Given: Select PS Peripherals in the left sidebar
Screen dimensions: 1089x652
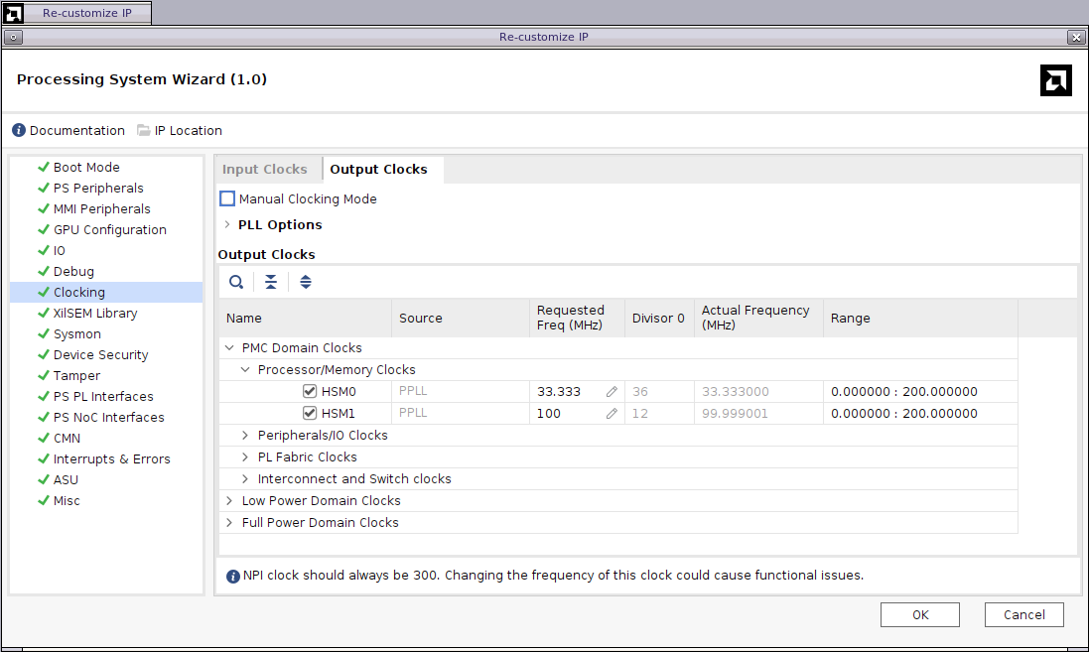Looking at the screenshot, I should coord(97,189).
